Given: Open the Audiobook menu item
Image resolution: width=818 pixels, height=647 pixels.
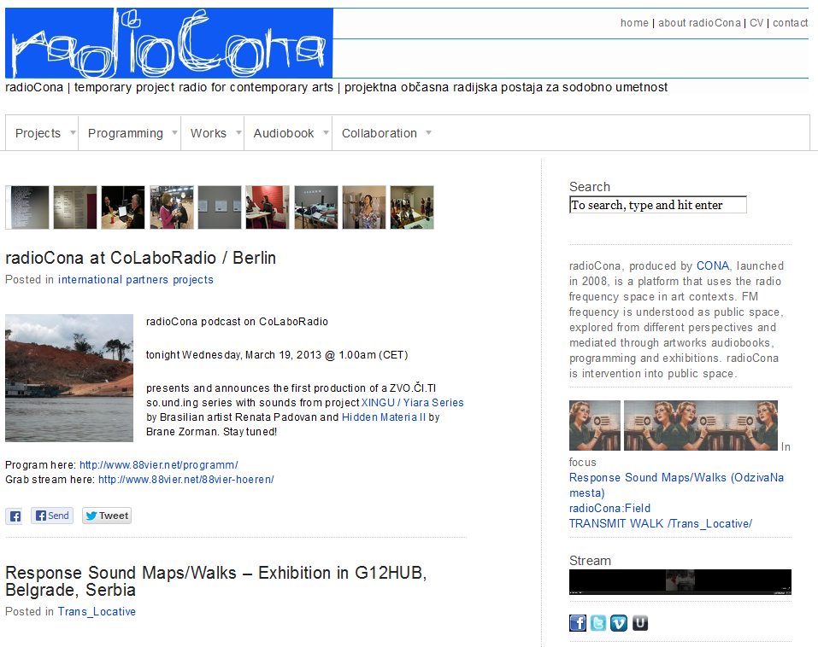Looking at the screenshot, I should [x=283, y=133].
